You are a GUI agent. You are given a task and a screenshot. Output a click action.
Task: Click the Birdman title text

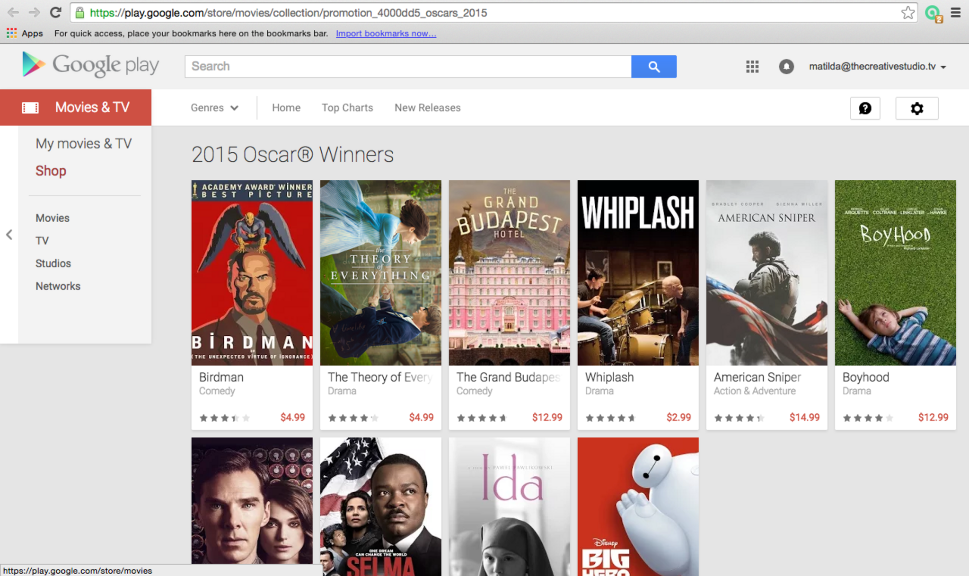[x=221, y=377]
